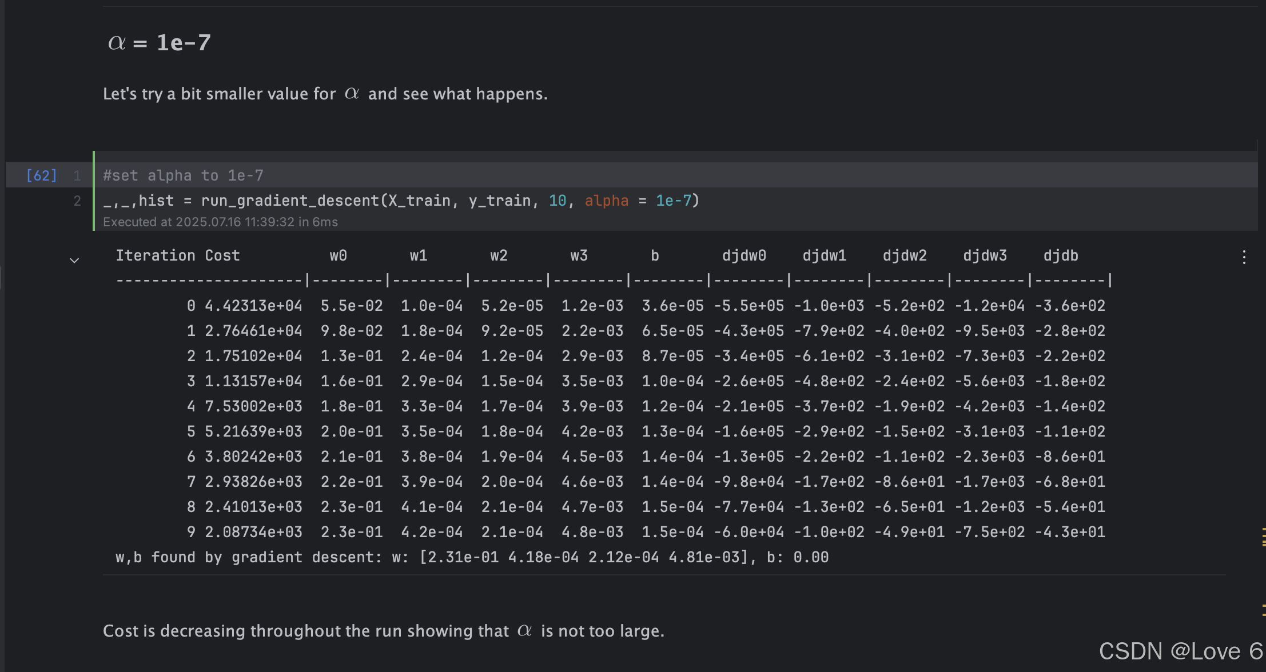Click the djdb column header
Image resolution: width=1266 pixels, height=672 pixels.
tap(1061, 255)
